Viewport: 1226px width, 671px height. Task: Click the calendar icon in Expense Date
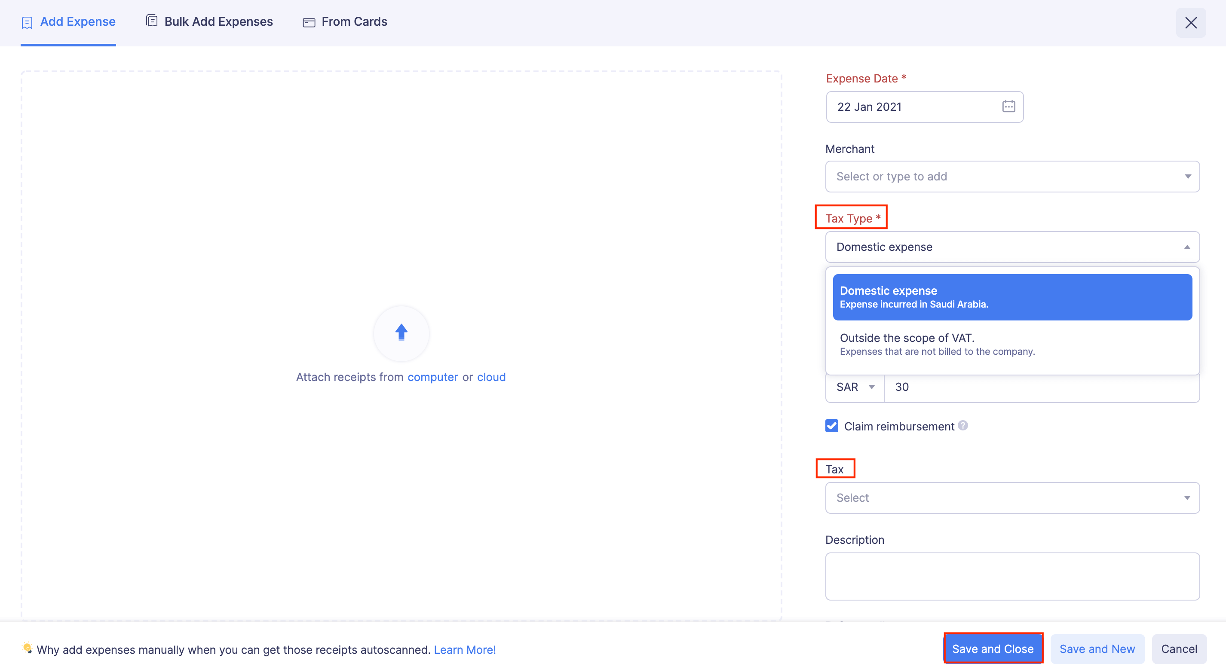point(1008,107)
